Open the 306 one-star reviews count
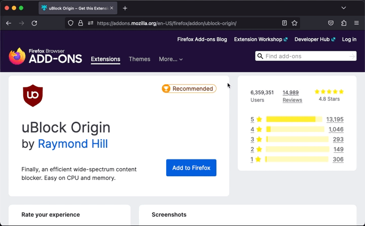This screenshot has width=365, height=226. coord(338,159)
